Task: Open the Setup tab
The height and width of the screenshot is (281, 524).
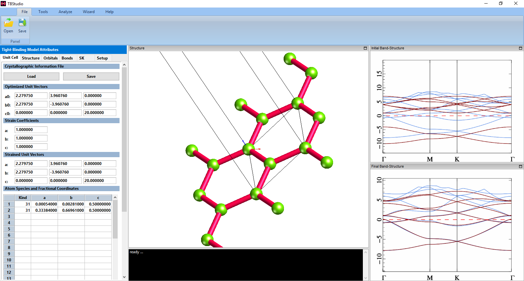Action: tap(102, 58)
